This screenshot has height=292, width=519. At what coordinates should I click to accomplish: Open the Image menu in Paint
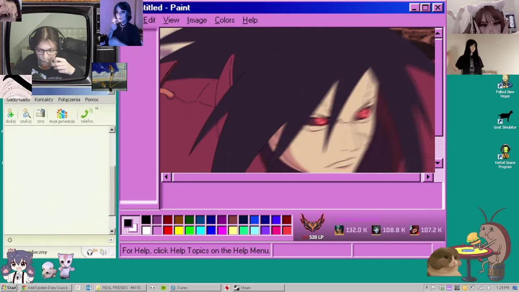point(197,20)
